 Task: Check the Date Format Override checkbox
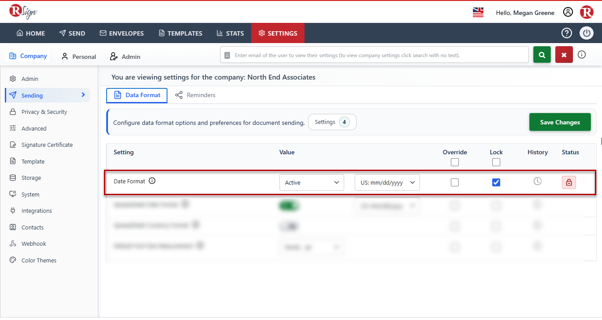(455, 182)
